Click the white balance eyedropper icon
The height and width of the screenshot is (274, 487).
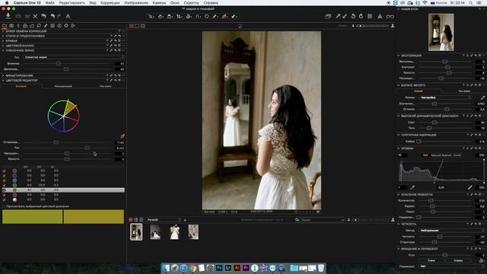[x=482, y=97]
